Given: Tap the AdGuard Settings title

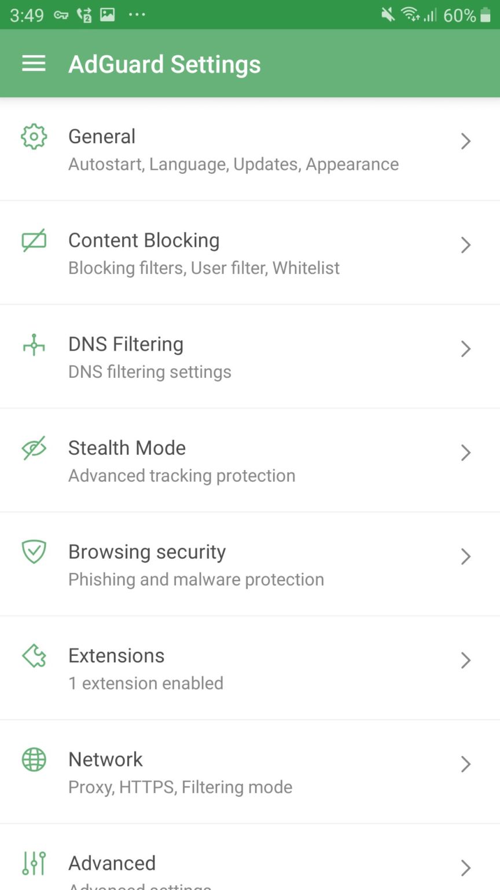Looking at the screenshot, I should [164, 64].
